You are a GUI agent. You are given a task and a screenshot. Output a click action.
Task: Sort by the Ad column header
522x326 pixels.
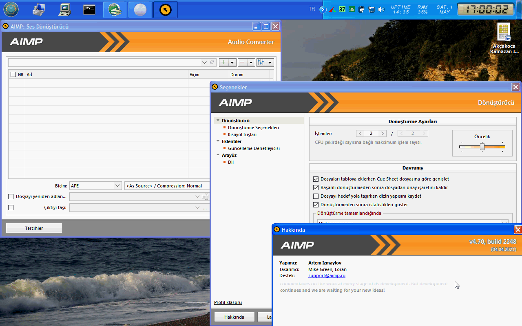(x=106, y=75)
